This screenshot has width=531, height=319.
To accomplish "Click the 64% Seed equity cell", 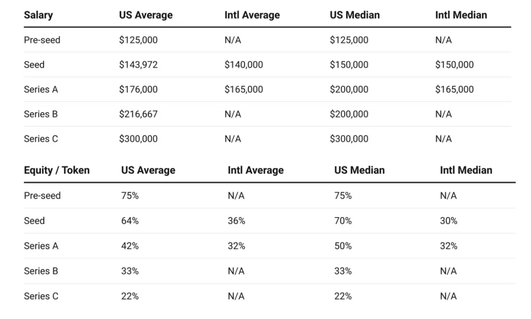I will click(130, 221).
